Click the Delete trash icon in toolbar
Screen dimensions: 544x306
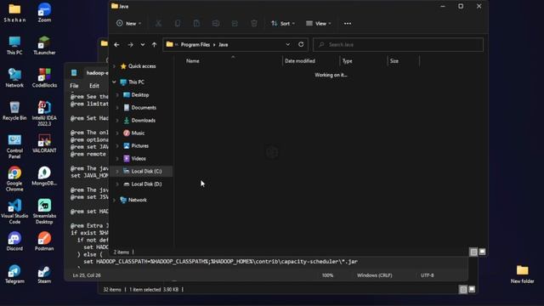pos(254,23)
